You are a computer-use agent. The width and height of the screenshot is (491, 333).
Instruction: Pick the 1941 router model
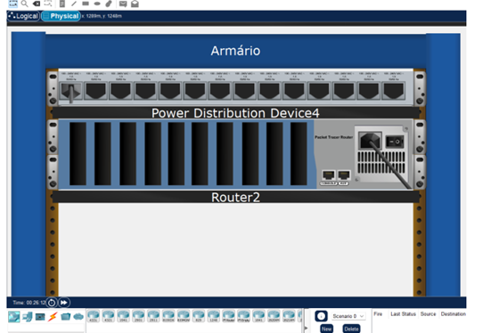click(x=123, y=316)
